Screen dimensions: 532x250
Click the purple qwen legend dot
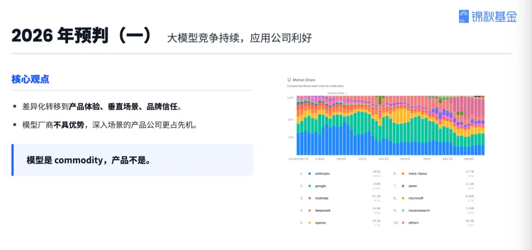pos(403,186)
